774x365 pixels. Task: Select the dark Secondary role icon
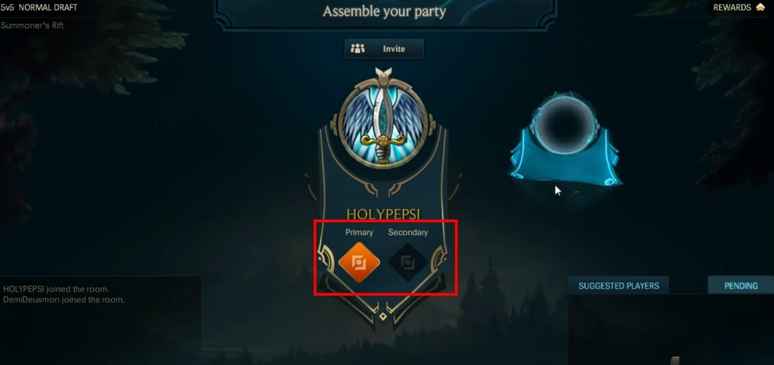click(x=408, y=262)
